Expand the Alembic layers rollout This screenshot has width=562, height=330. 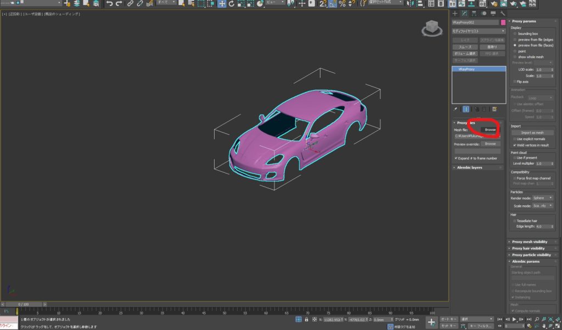469,167
